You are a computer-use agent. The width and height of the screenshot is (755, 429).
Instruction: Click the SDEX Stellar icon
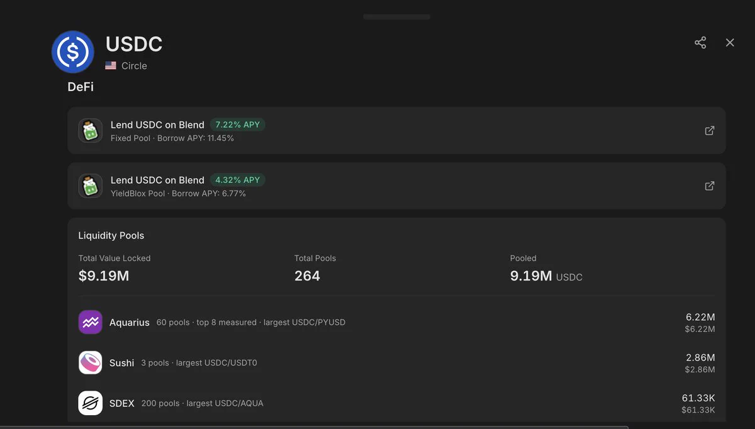pos(91,403)
